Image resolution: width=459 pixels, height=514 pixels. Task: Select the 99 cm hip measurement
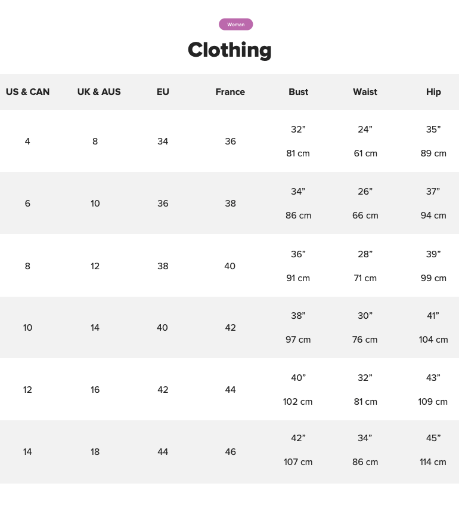(433, 278)
